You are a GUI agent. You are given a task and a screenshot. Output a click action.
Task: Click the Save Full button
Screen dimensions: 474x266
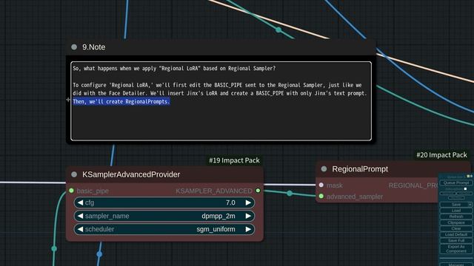[x=456, y=241]
